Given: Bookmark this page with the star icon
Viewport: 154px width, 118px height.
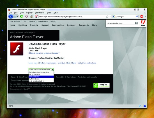Looking at the screenshot, I should click(107, 16).
